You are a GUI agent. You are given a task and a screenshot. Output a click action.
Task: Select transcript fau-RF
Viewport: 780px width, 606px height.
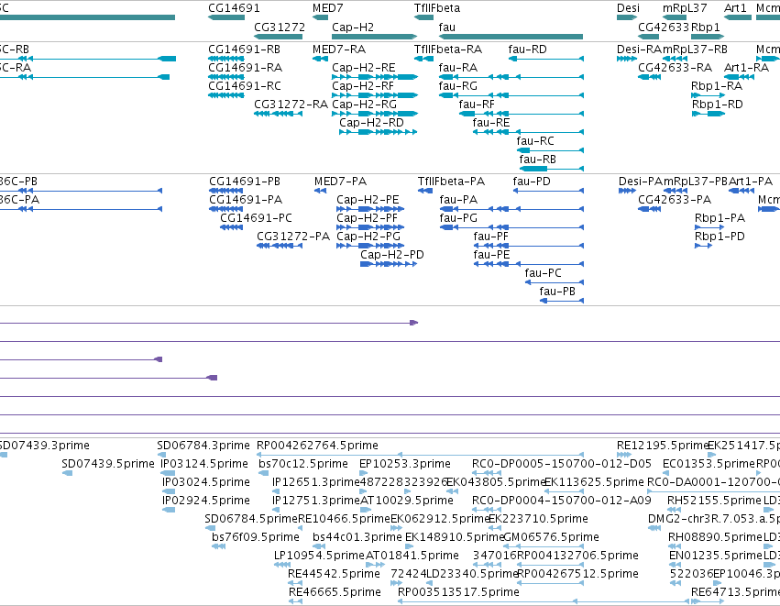(522, 114)
